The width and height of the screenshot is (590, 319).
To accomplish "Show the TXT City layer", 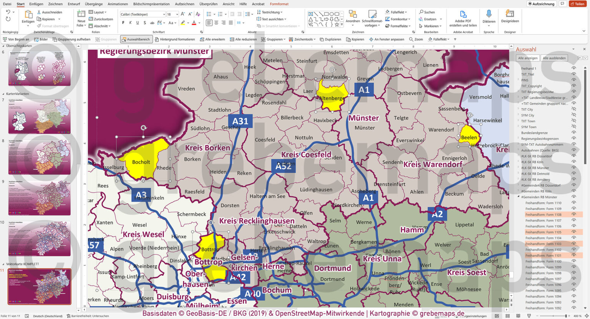I will (x=574, y=109).
